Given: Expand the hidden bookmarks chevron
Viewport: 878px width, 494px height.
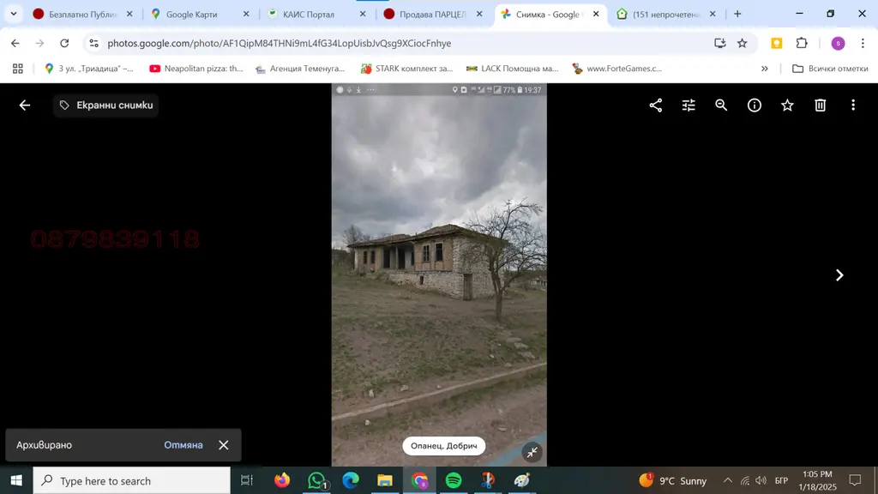Looking at the screenshot, I should pyautogui.click(x=764, y=69).
